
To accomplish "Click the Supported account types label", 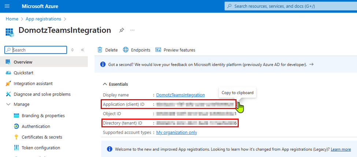I will coord(127,132).
